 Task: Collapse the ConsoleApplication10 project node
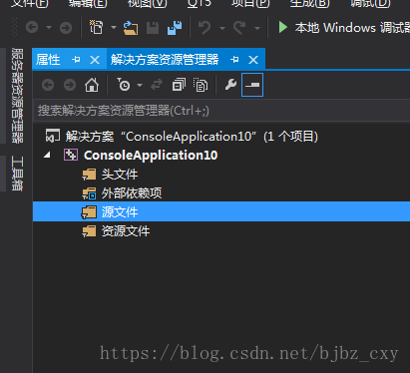click(47, 155)
